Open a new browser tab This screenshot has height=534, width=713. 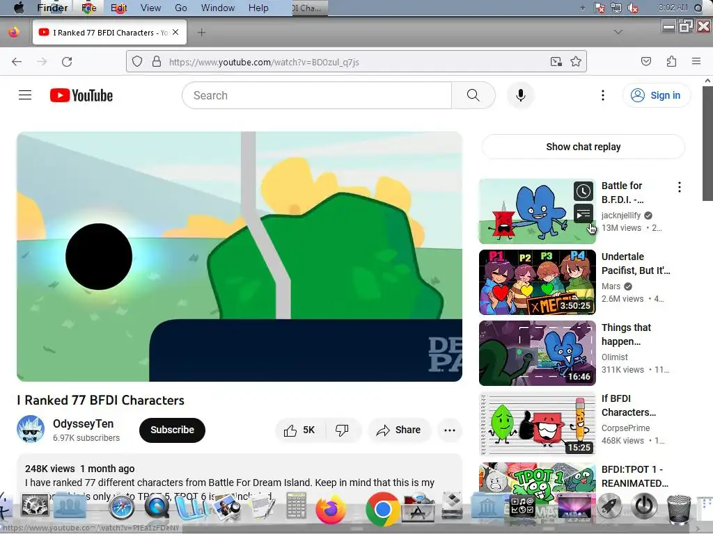[x=201, y=32]
